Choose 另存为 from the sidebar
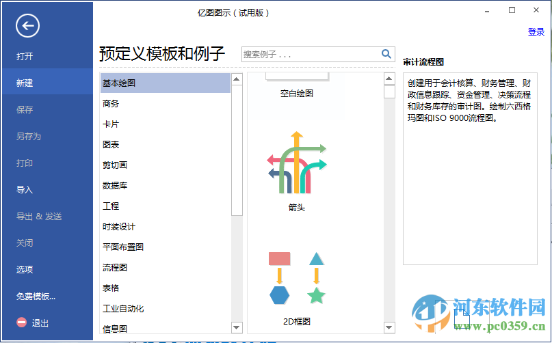Screen dimensions: 552x343 pyautogui.click(x=29, y=137)
